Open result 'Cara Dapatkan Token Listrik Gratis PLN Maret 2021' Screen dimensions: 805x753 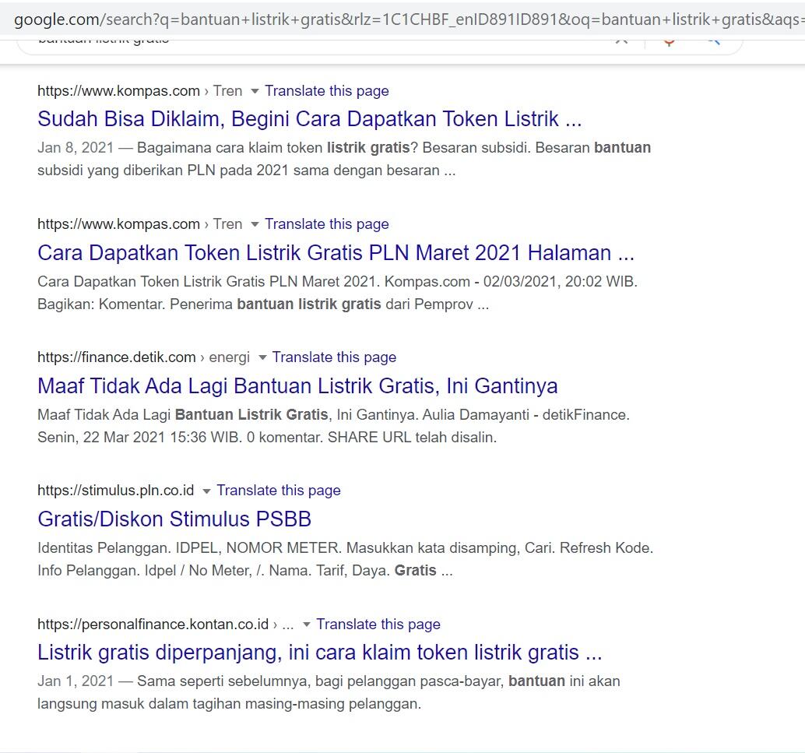336,253
